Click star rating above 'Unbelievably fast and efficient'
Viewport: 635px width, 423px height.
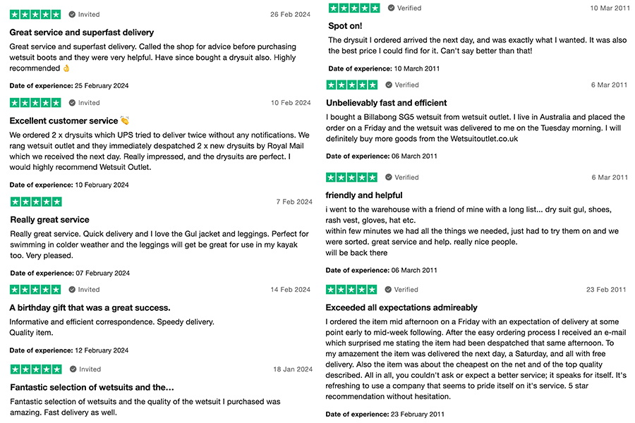[x=352, y=85]
